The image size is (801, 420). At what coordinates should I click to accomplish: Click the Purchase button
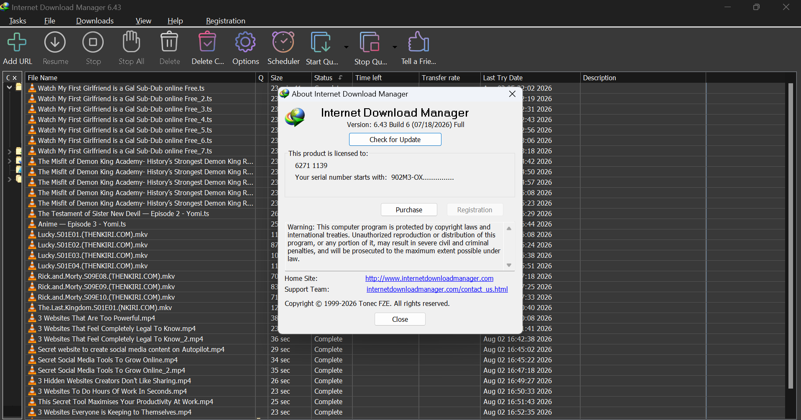[409, 210]
